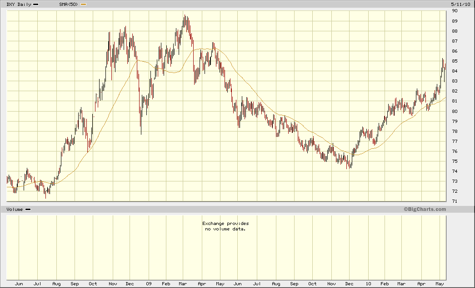
Task: Click the price axis label "76"
Action: pos(455,151)
